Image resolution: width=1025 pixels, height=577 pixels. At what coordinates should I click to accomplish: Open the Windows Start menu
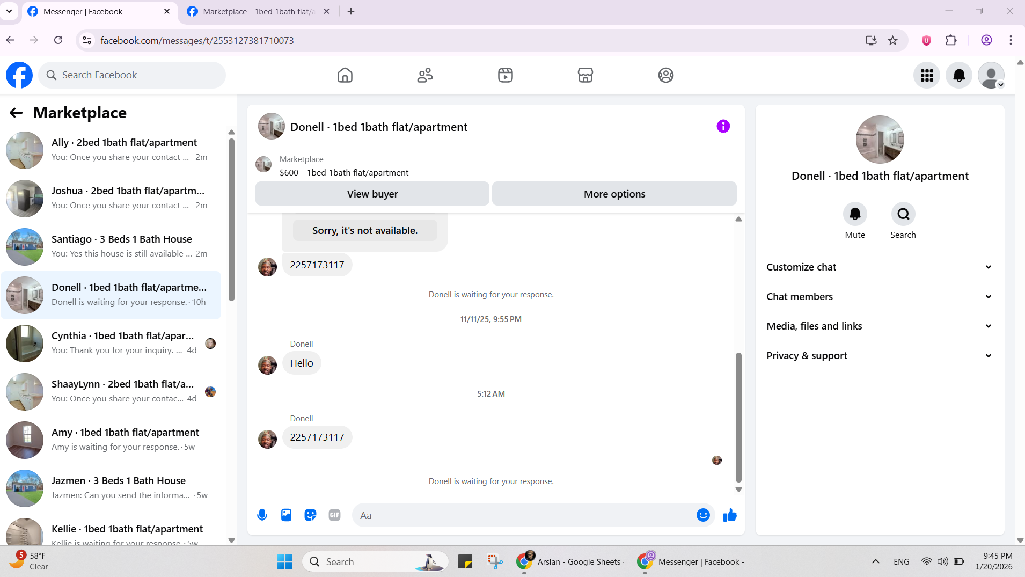pos(284,562)
